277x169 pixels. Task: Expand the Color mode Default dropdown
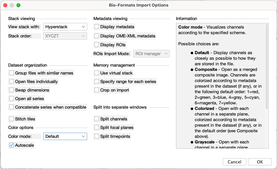65,137
